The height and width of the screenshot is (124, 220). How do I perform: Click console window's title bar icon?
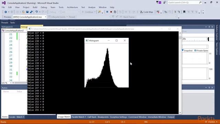[30, 29]
